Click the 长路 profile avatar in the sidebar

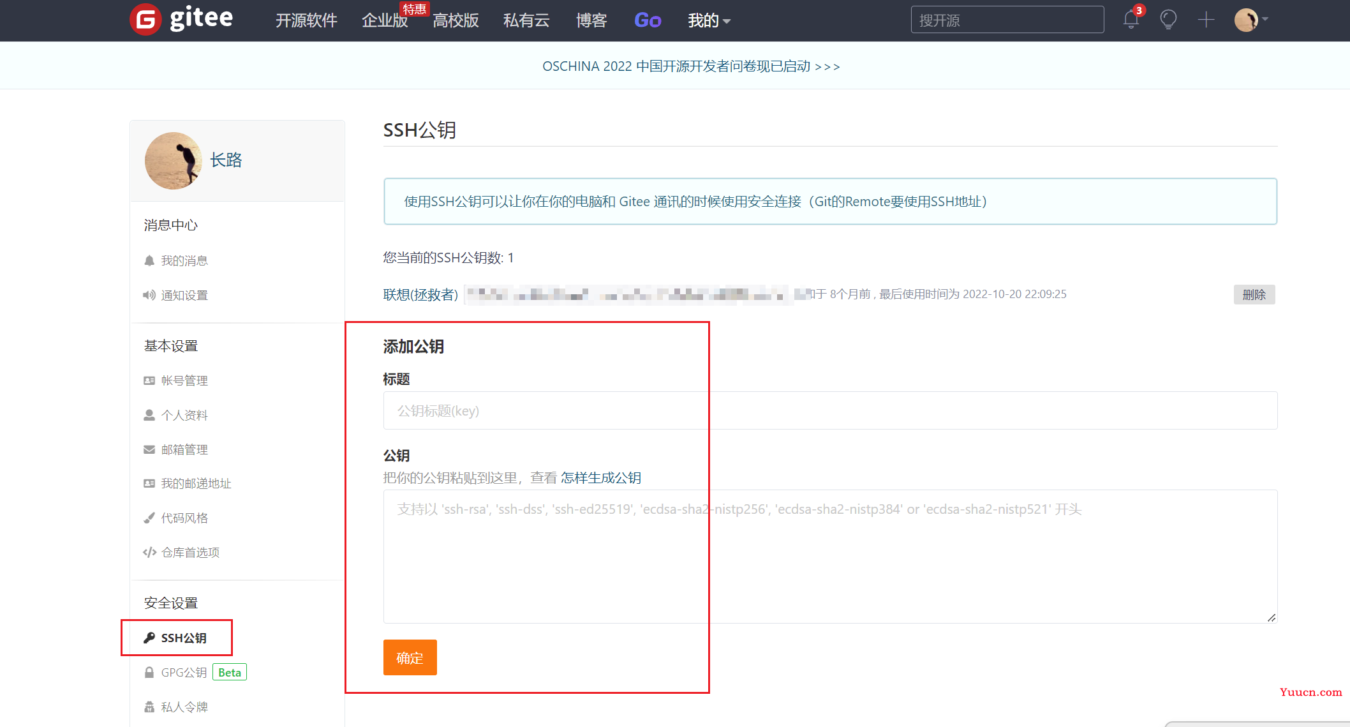(x=173, y=161)
